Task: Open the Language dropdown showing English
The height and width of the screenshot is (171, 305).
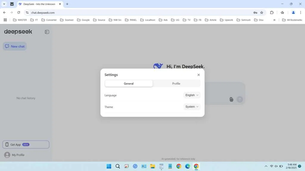Action: click(x=192, y=95)
